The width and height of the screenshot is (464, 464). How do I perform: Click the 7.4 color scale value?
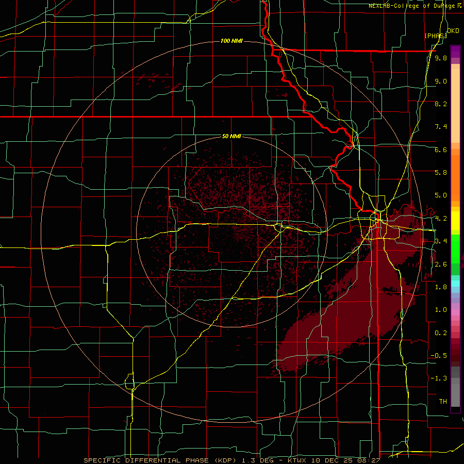441,127
